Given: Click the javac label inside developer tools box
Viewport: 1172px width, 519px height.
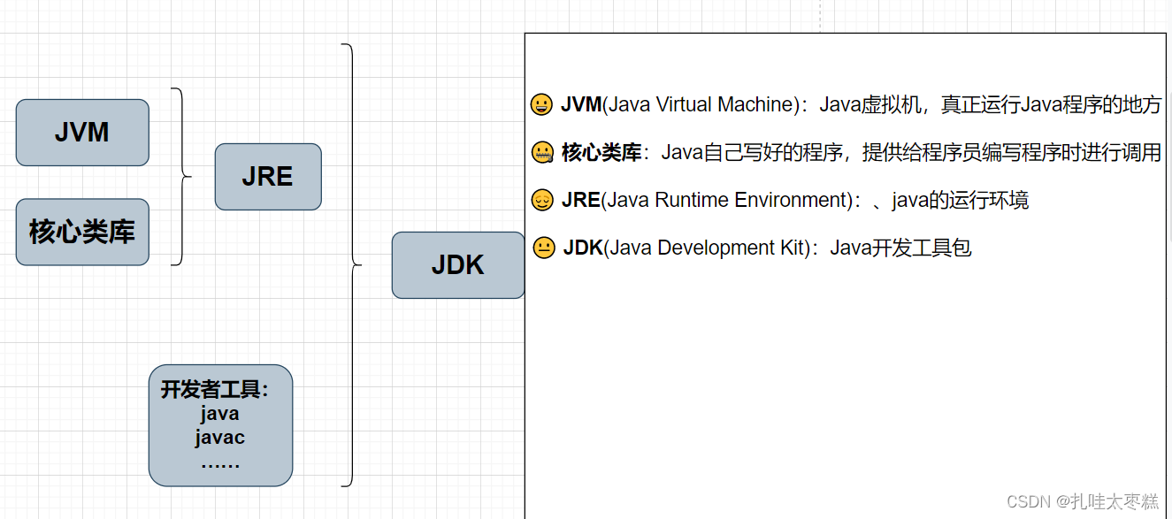Looking at the screenshot, I should (x=219, y=437).
